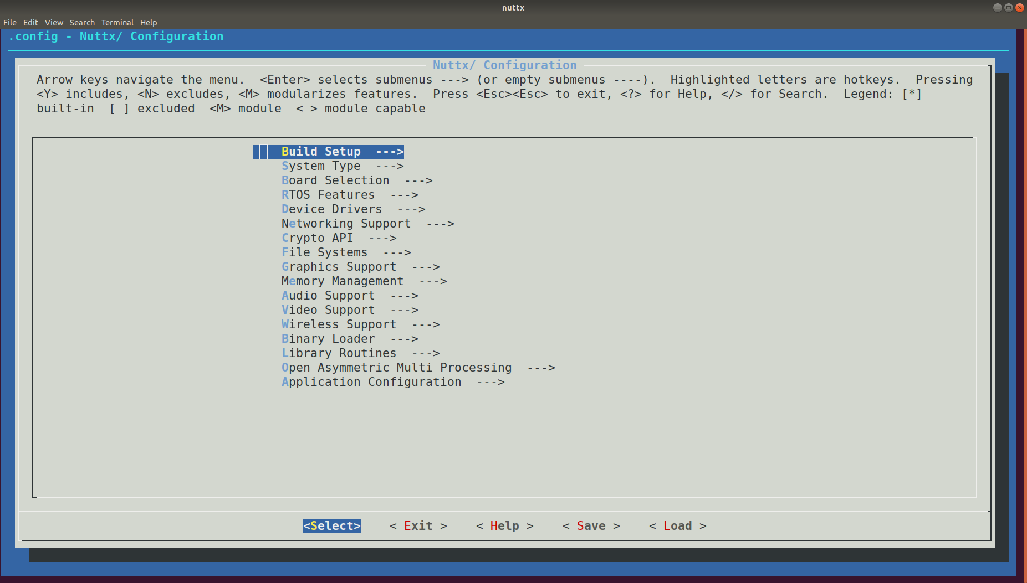Click the Exit button

[418, 526]
